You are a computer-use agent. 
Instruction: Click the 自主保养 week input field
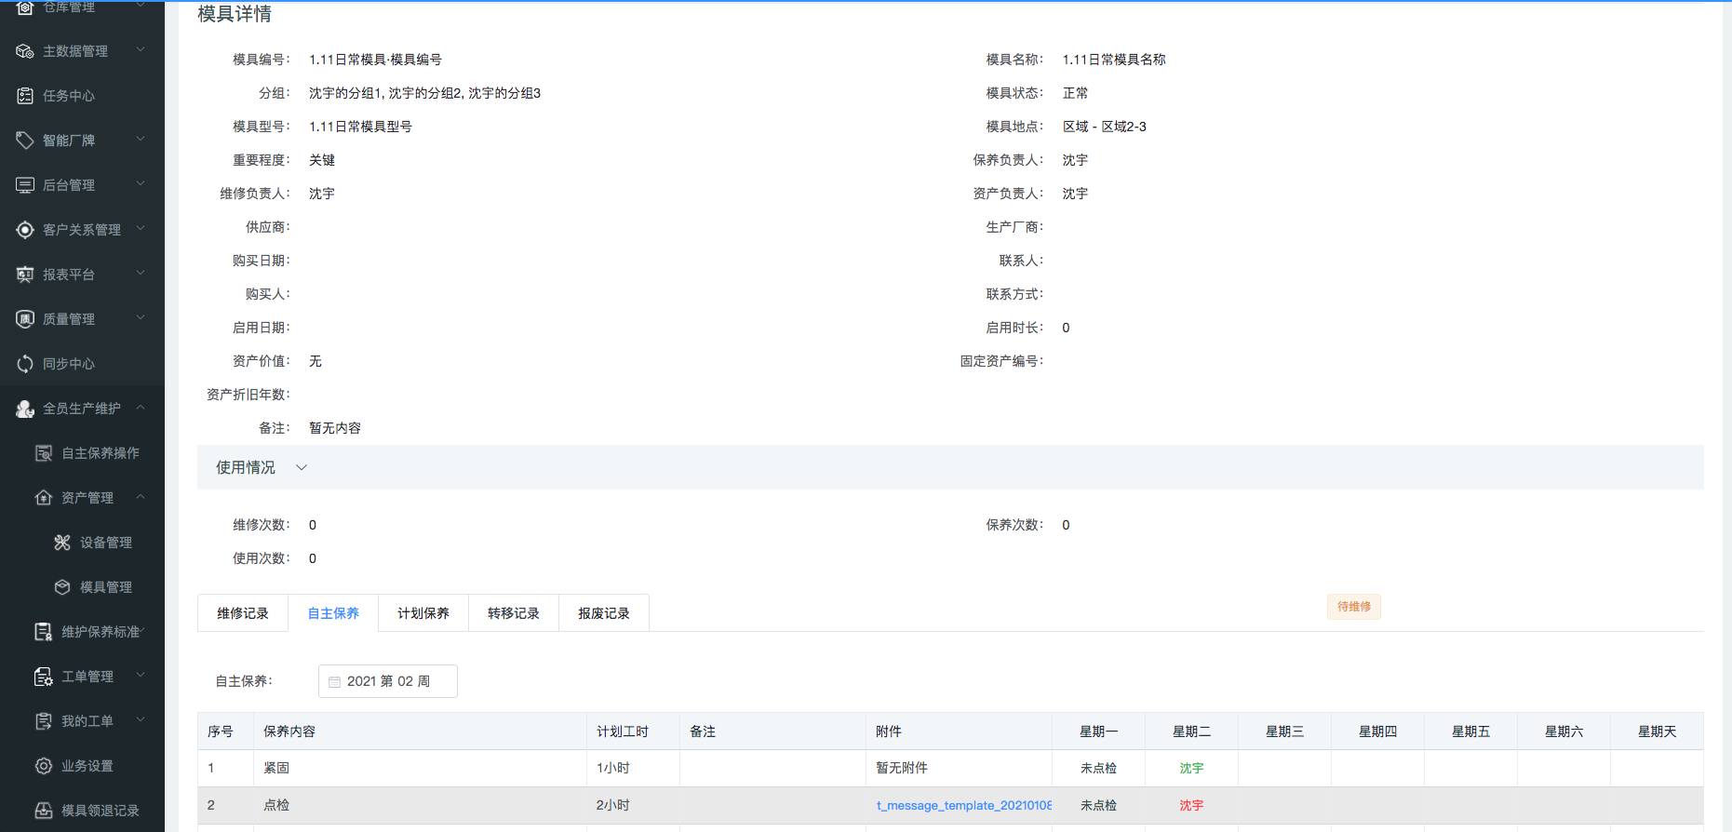point(388,681)
